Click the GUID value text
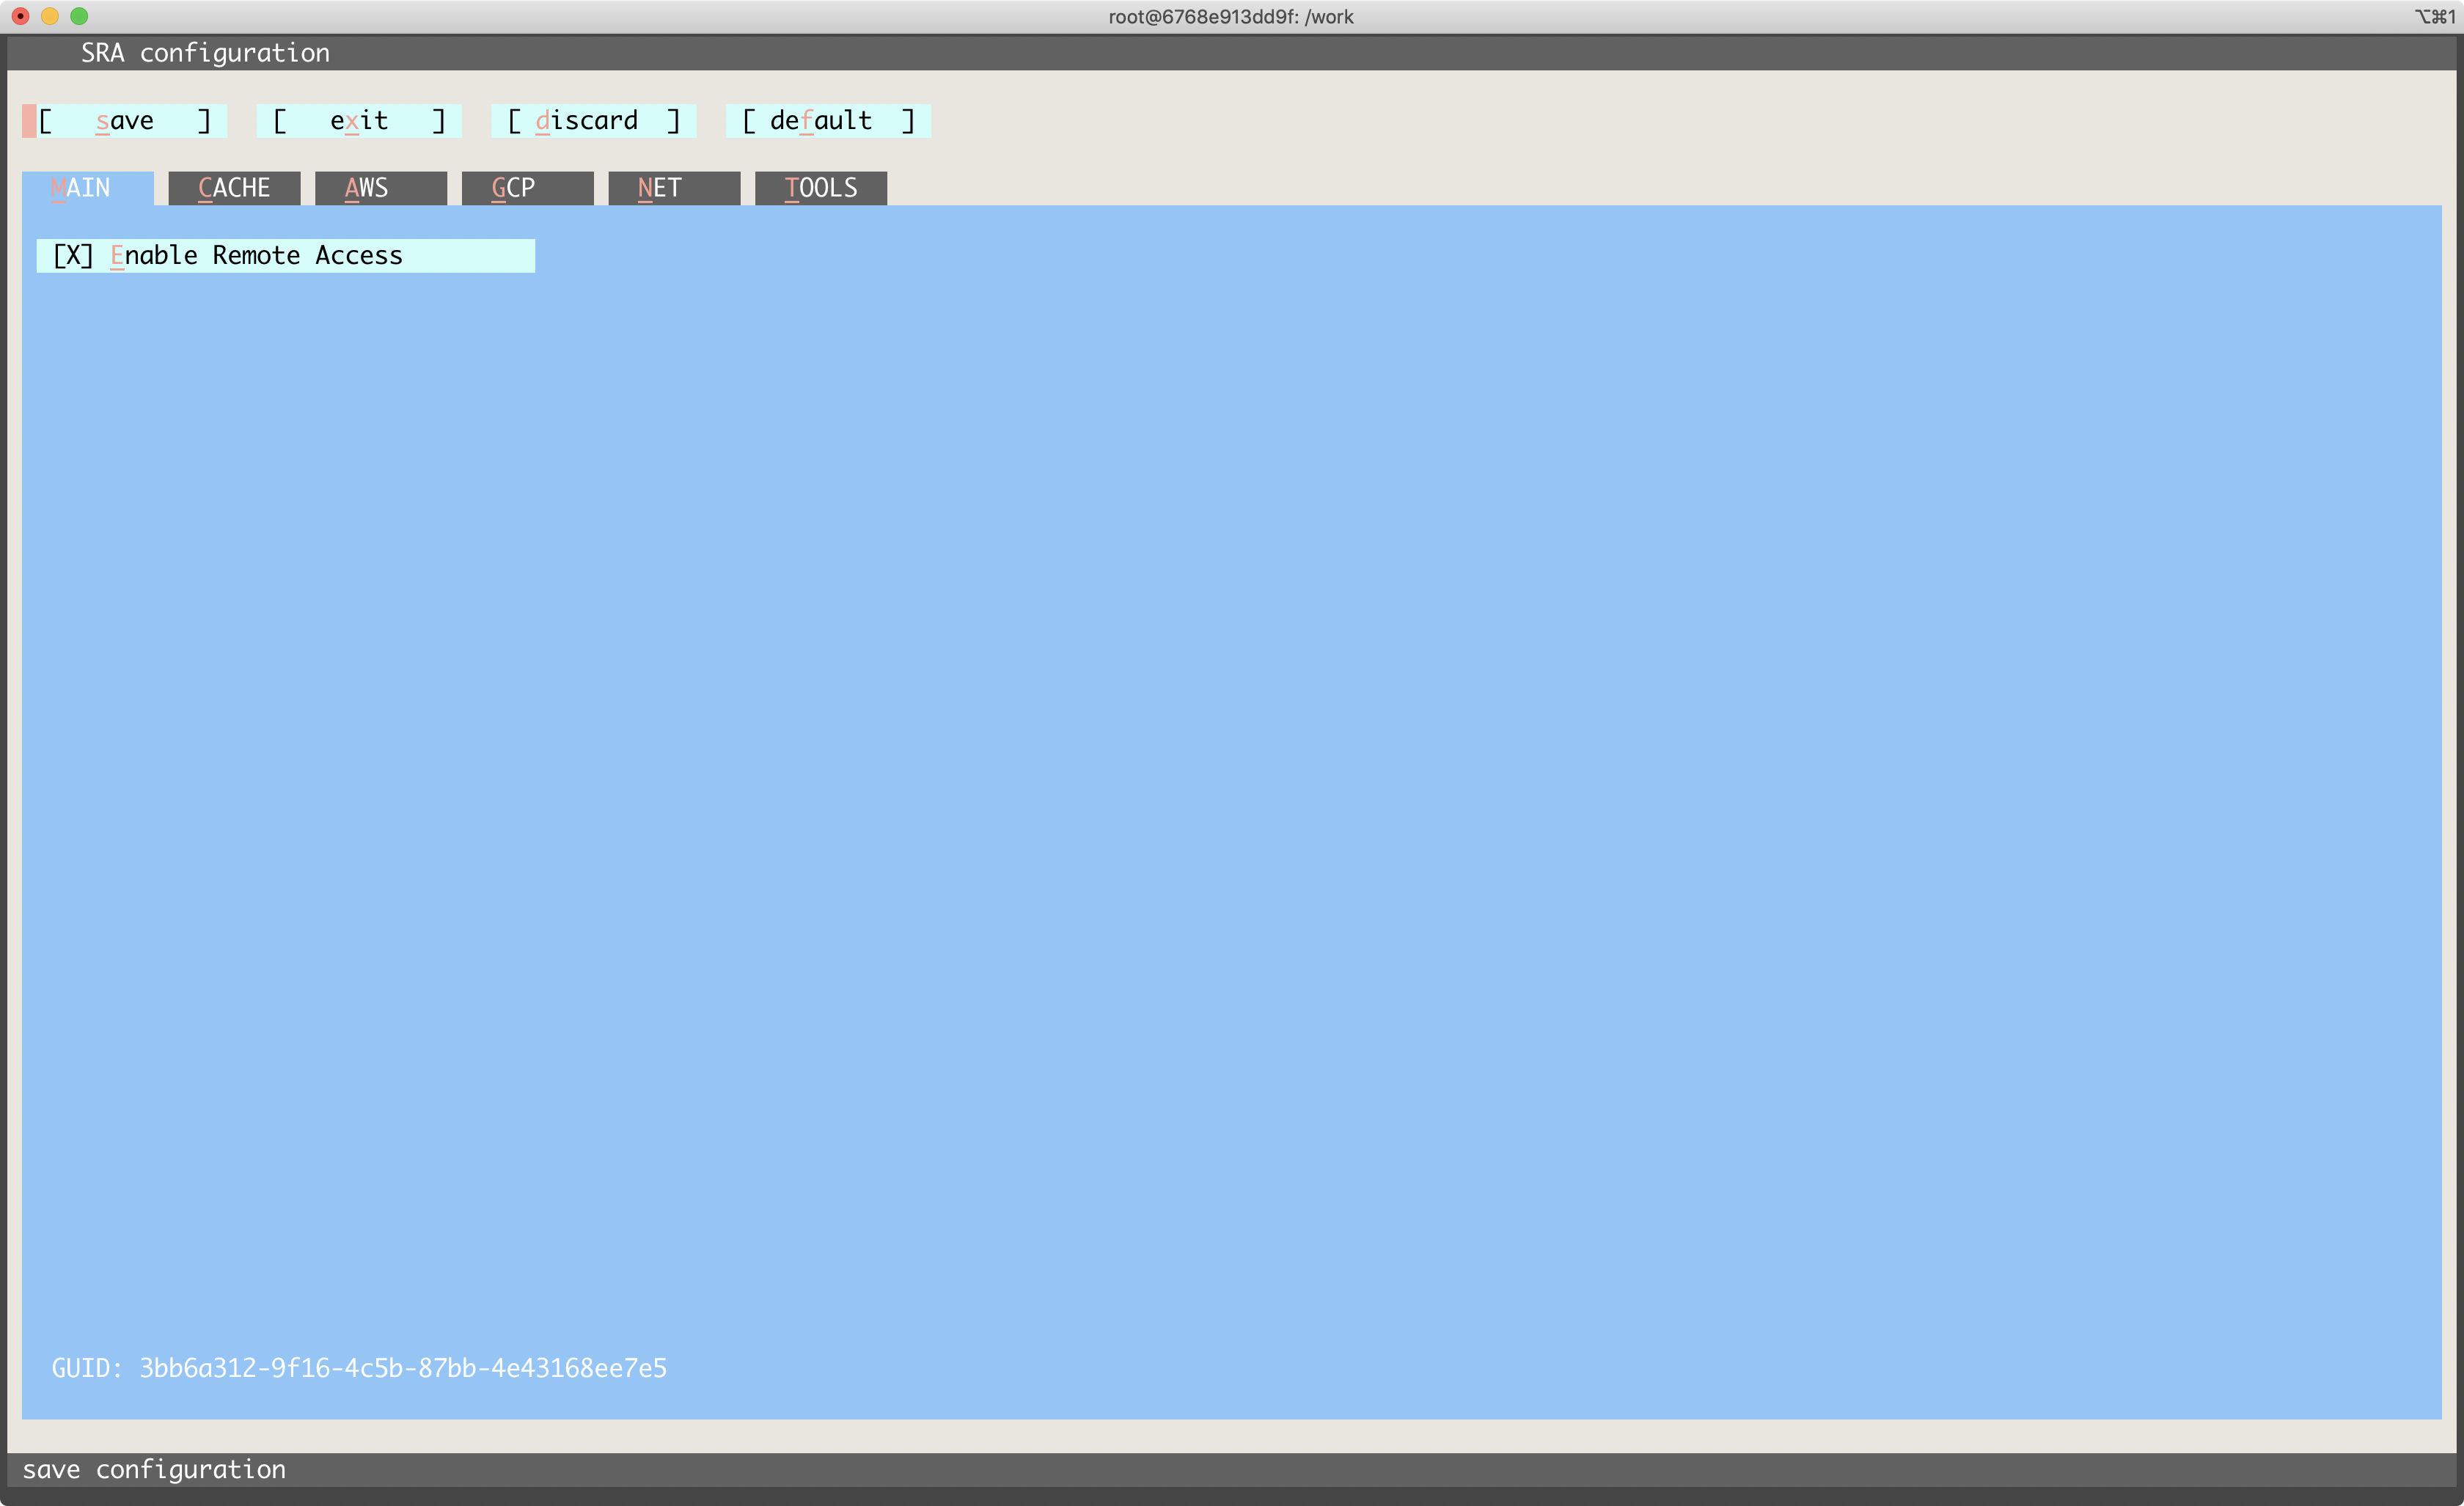This screenshot has height=1506, width=2464. point(402,1368)
